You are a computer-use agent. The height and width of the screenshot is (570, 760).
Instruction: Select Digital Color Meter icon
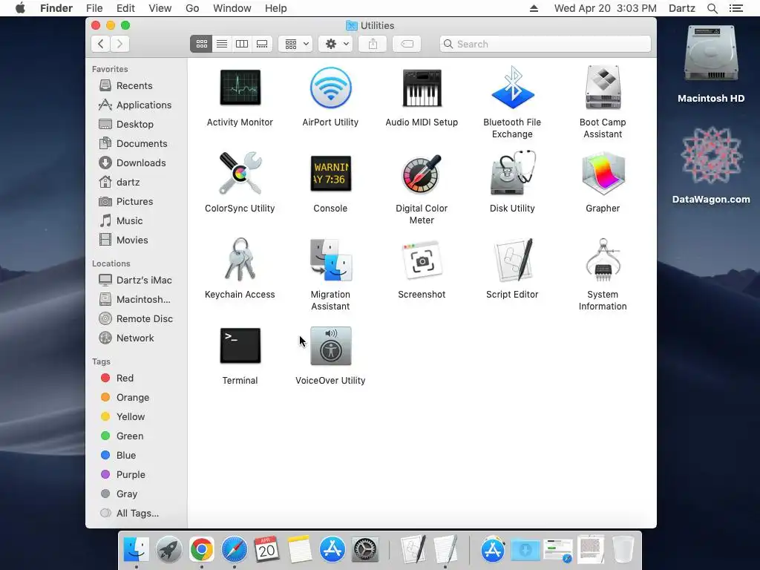point(422,174)
